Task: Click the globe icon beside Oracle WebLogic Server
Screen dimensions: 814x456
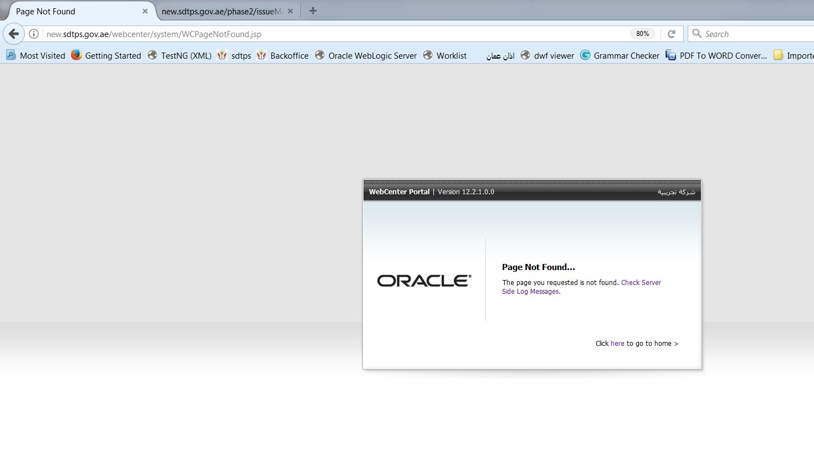Action: (x=320, y=55)
